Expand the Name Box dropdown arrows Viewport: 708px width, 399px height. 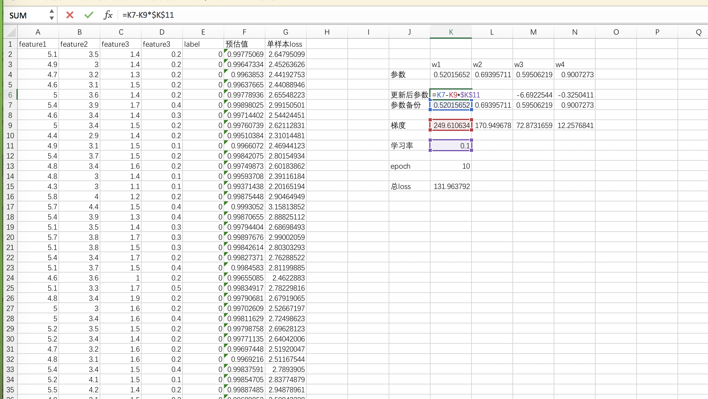[x=51, y=15]
